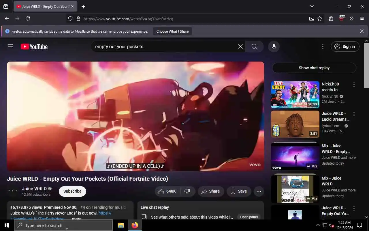Open the Windows notification center
369x231 pixels.
[359, 225]
